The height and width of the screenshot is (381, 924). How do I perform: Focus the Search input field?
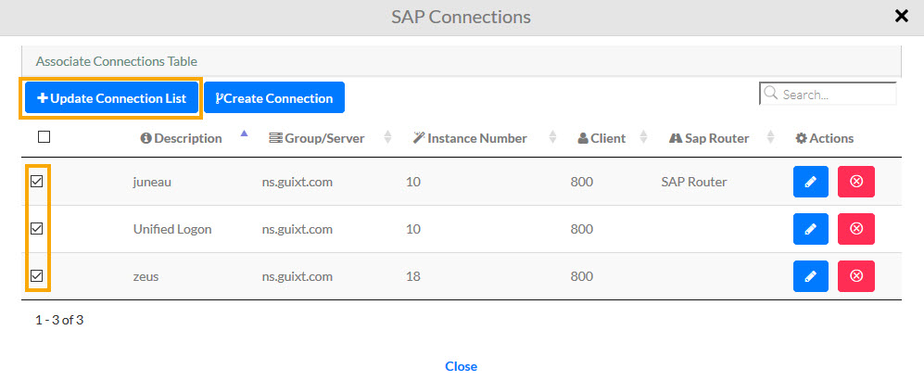[828, 95]
